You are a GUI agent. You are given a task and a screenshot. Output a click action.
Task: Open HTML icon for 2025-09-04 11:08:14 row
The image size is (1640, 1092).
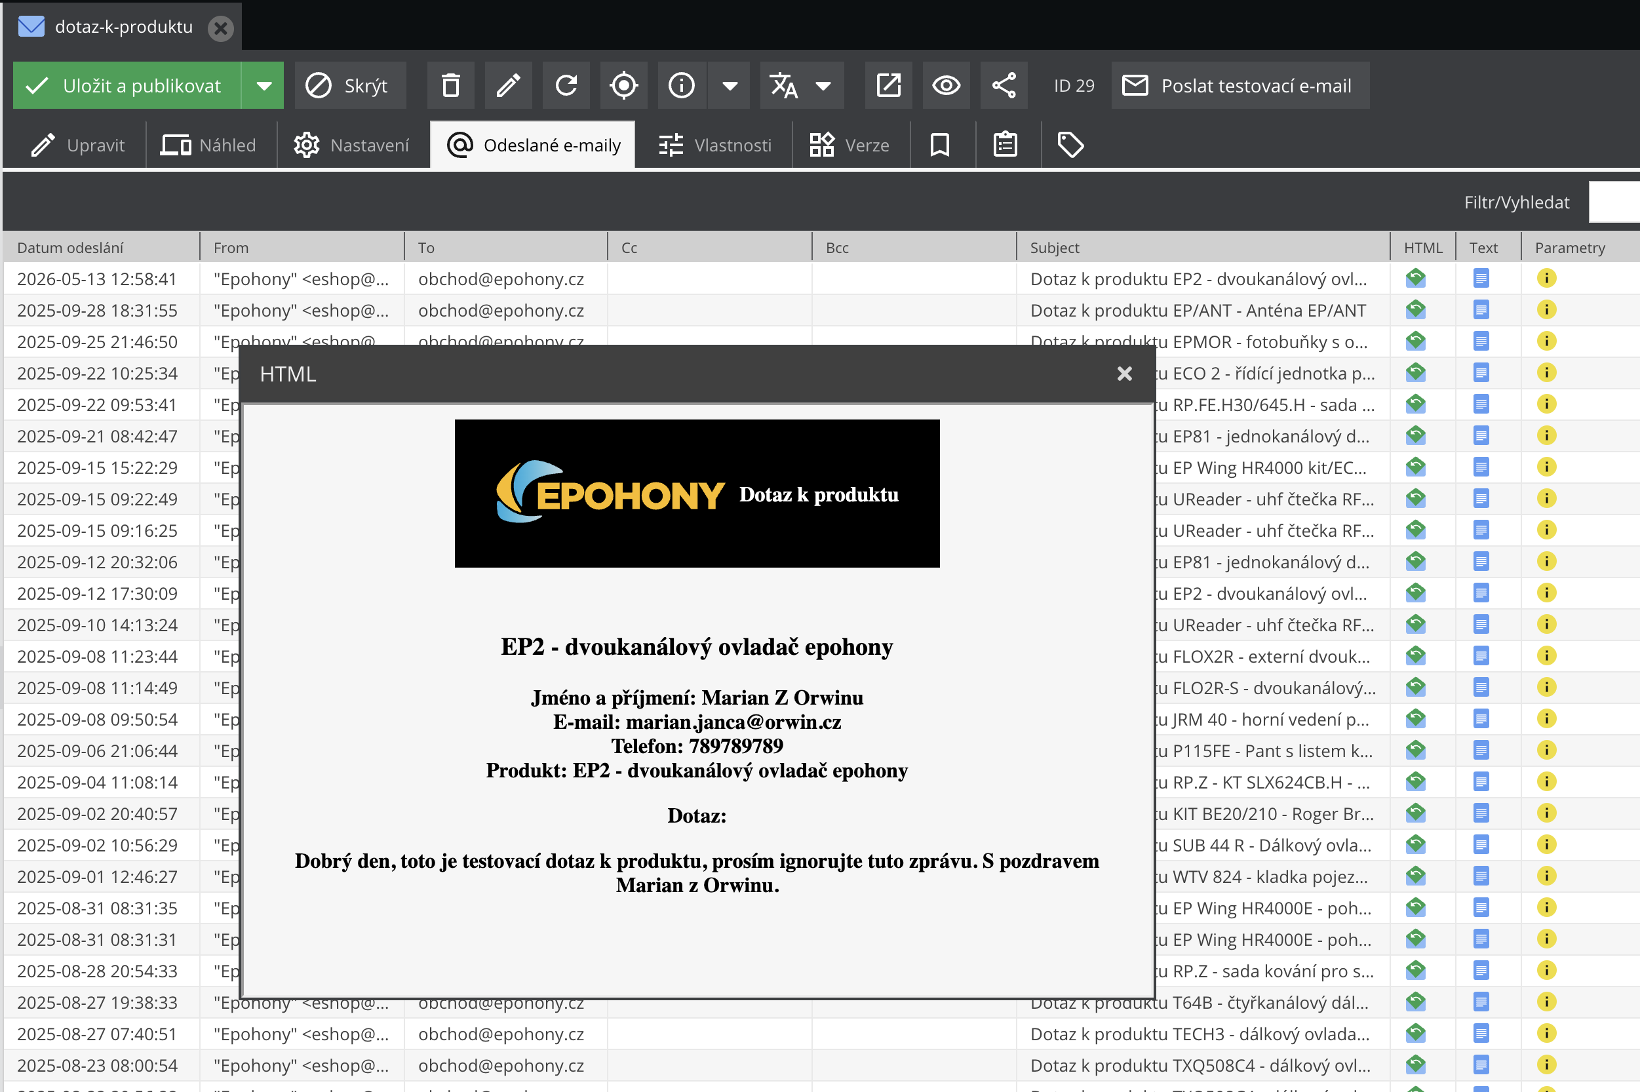pos(1416,781)
